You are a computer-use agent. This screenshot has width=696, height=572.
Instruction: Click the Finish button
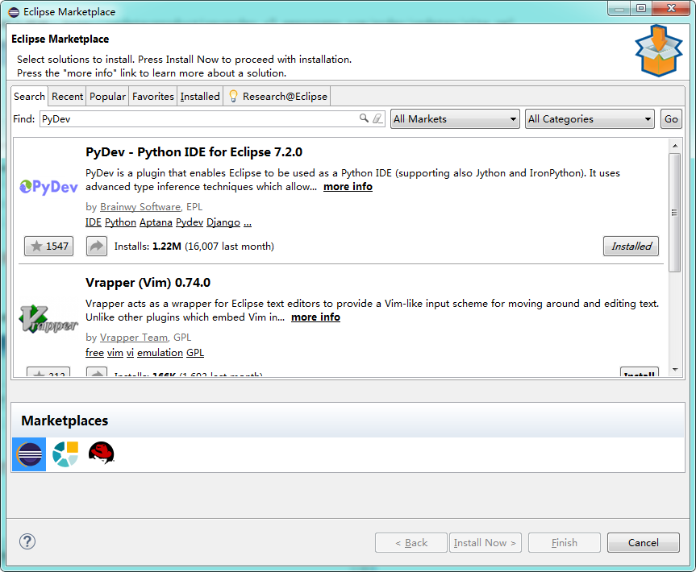coord(565,543)
